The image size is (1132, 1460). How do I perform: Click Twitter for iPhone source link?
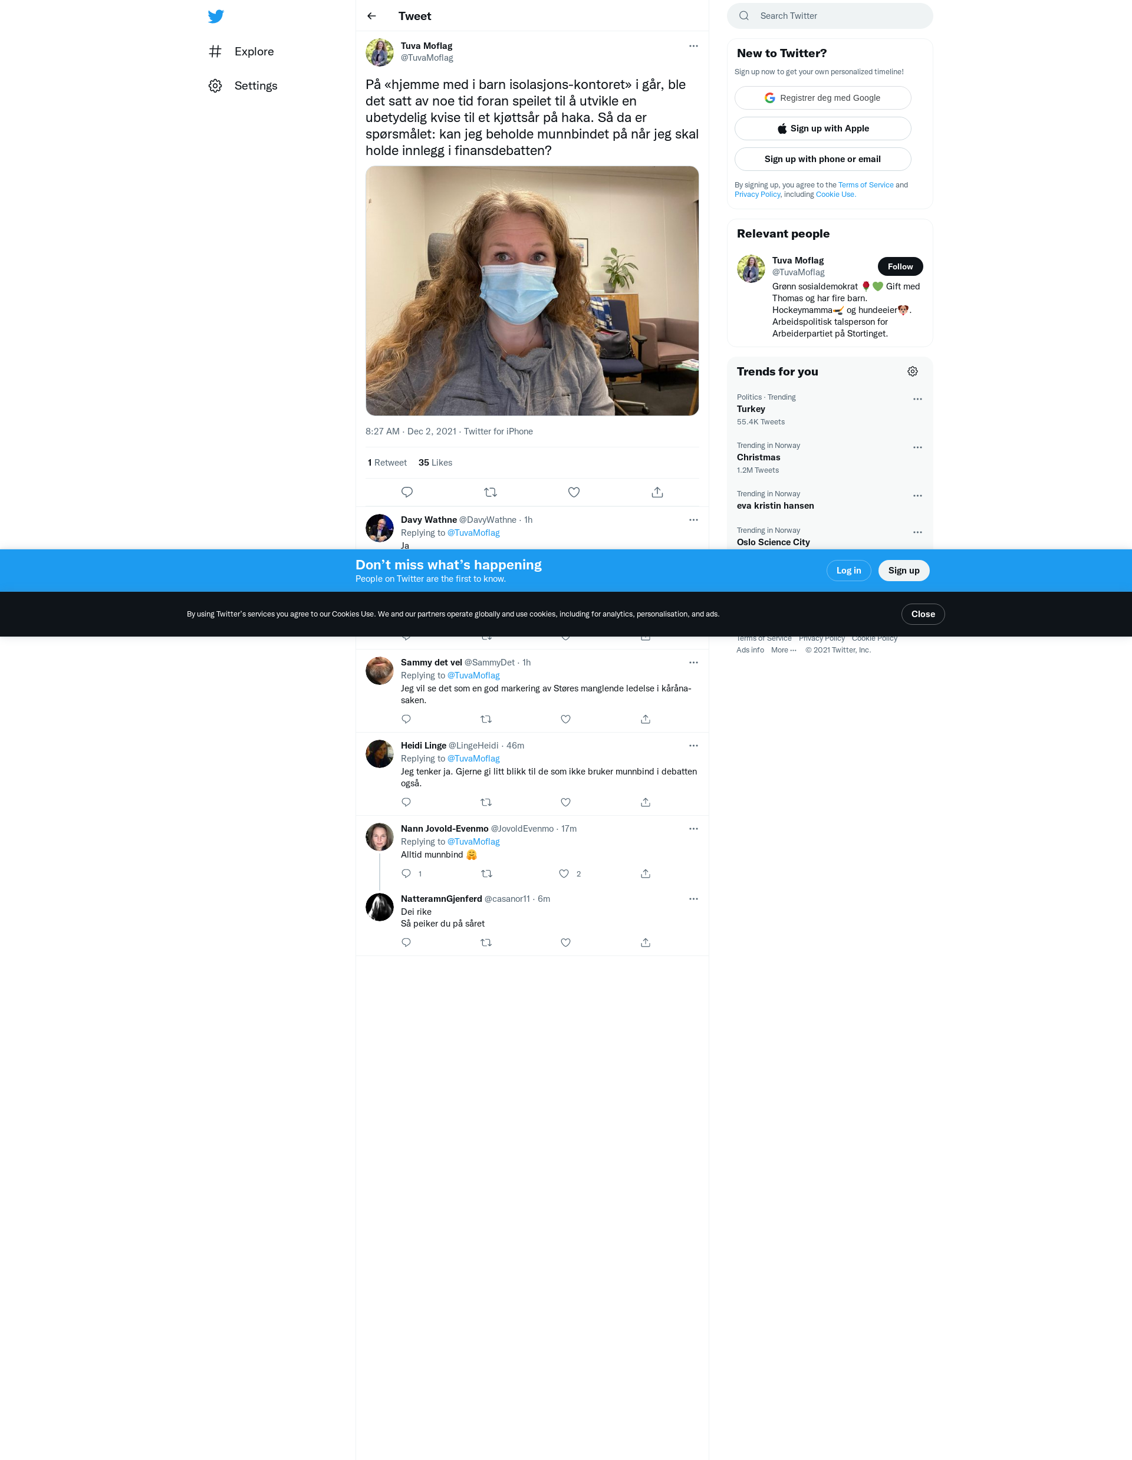tap(498, 431)
